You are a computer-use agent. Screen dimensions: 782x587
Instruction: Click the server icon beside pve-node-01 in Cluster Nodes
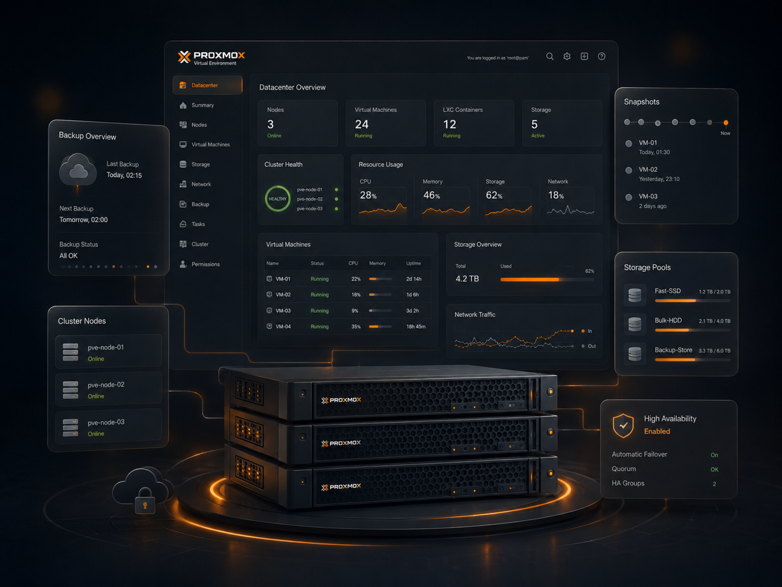point(70,352)
